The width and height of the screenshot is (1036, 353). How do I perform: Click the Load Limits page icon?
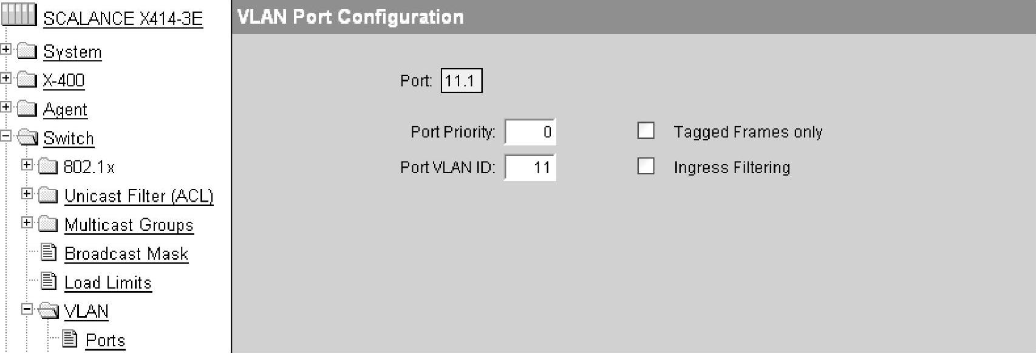pos(49,281)
